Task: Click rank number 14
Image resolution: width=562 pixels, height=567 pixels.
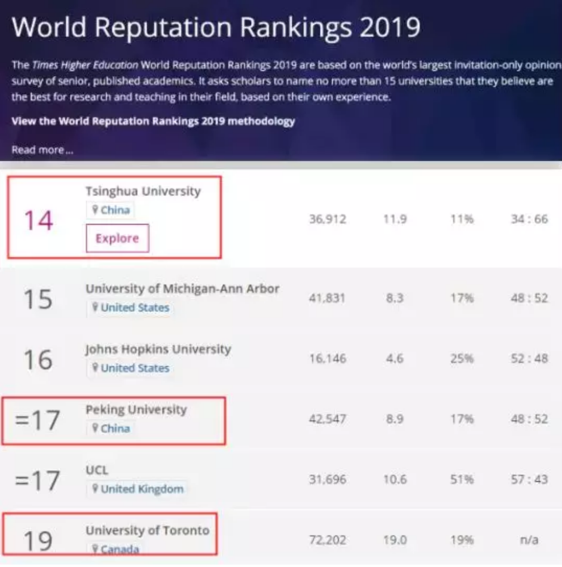Action: pos(38,220)
